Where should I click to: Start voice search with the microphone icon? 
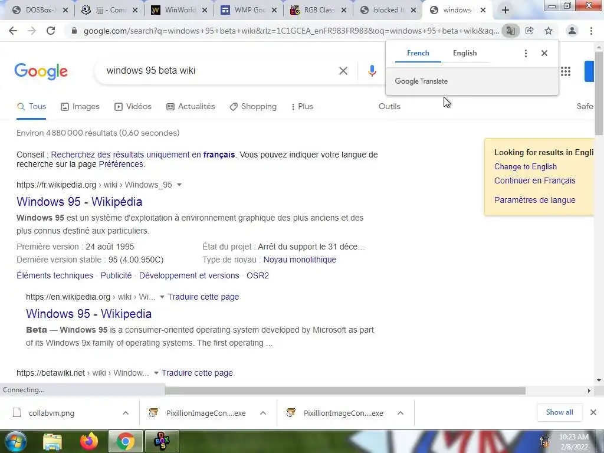point(372,71)
